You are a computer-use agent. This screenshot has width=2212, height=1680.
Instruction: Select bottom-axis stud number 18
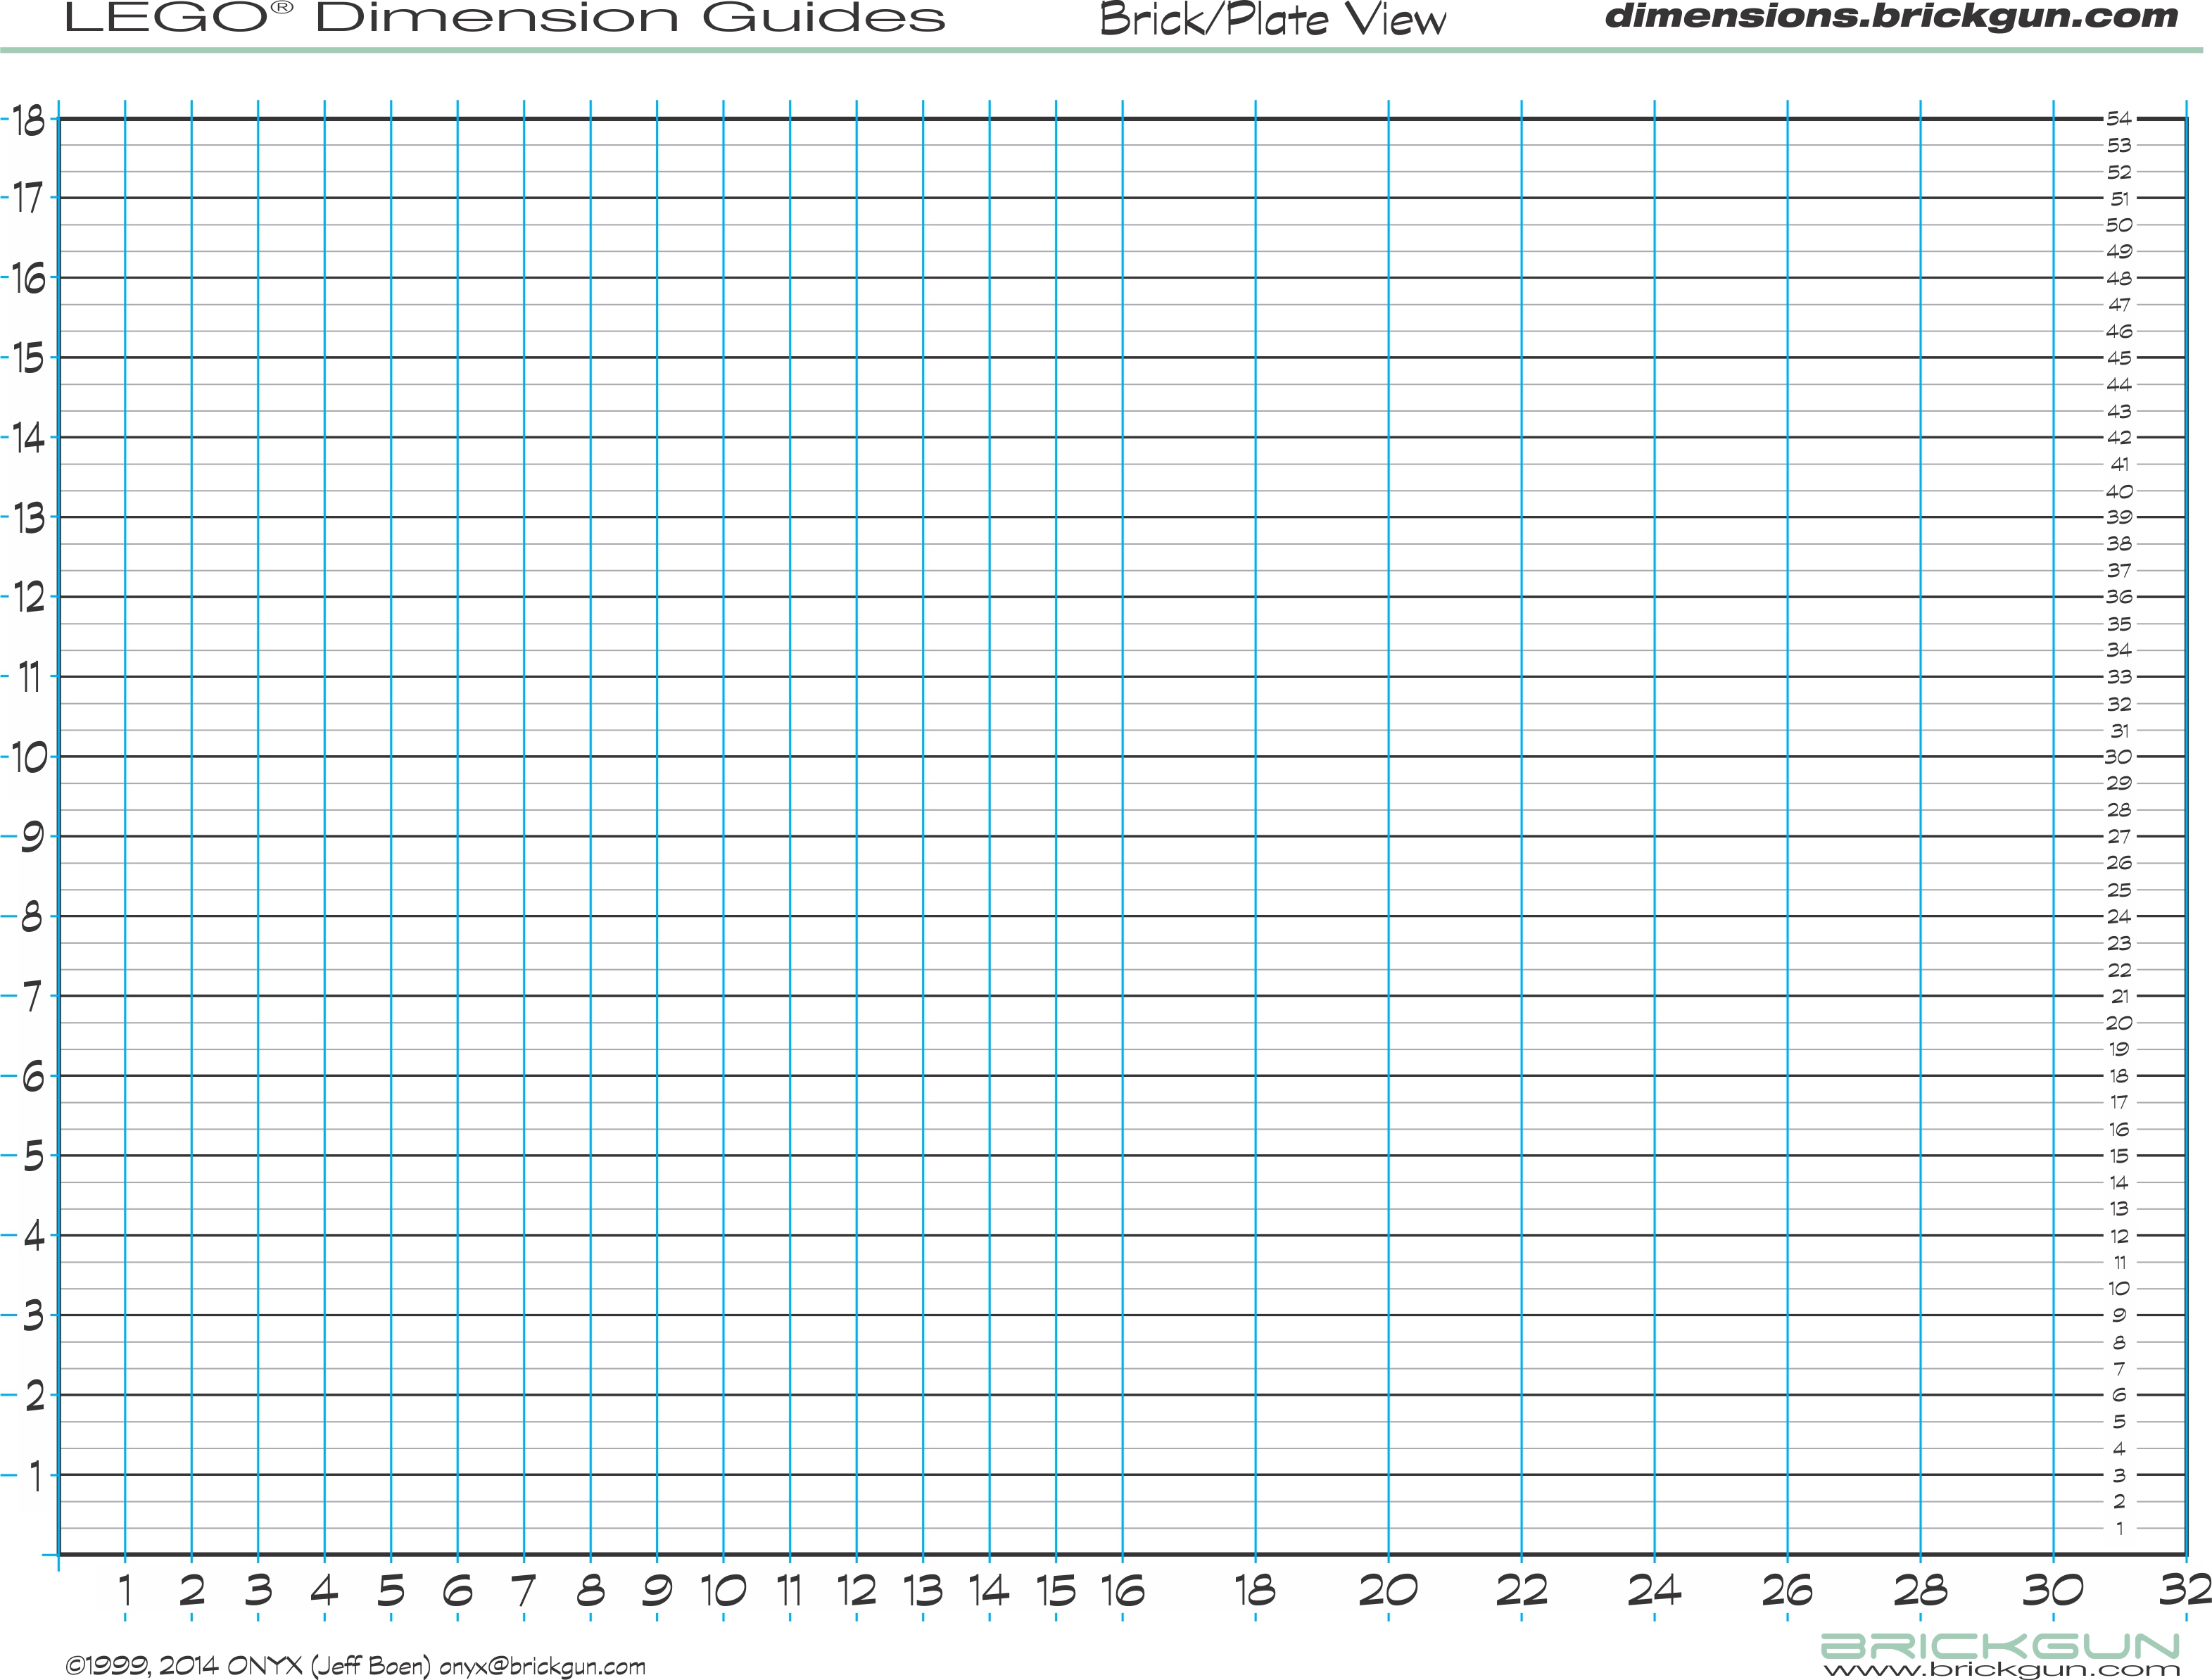[x=1255, y=1590]
